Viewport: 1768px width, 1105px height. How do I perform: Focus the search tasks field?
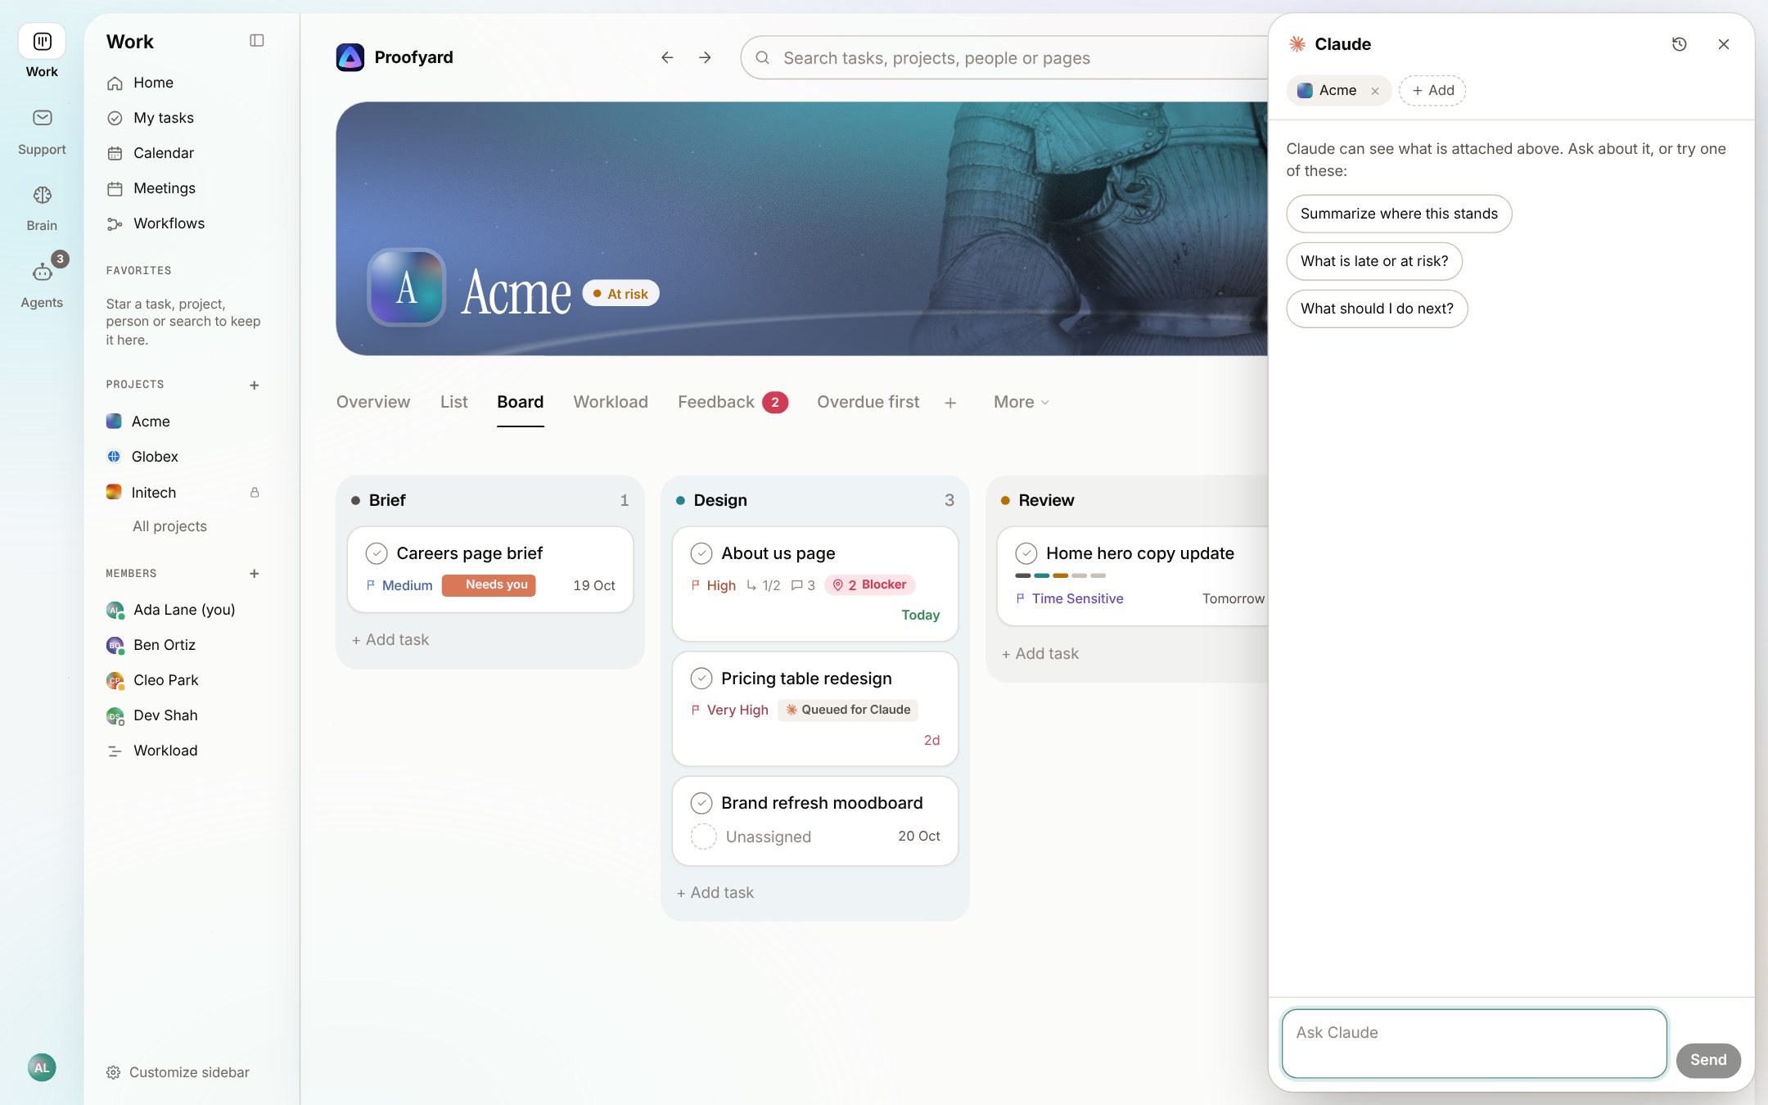pos(1006,58)
